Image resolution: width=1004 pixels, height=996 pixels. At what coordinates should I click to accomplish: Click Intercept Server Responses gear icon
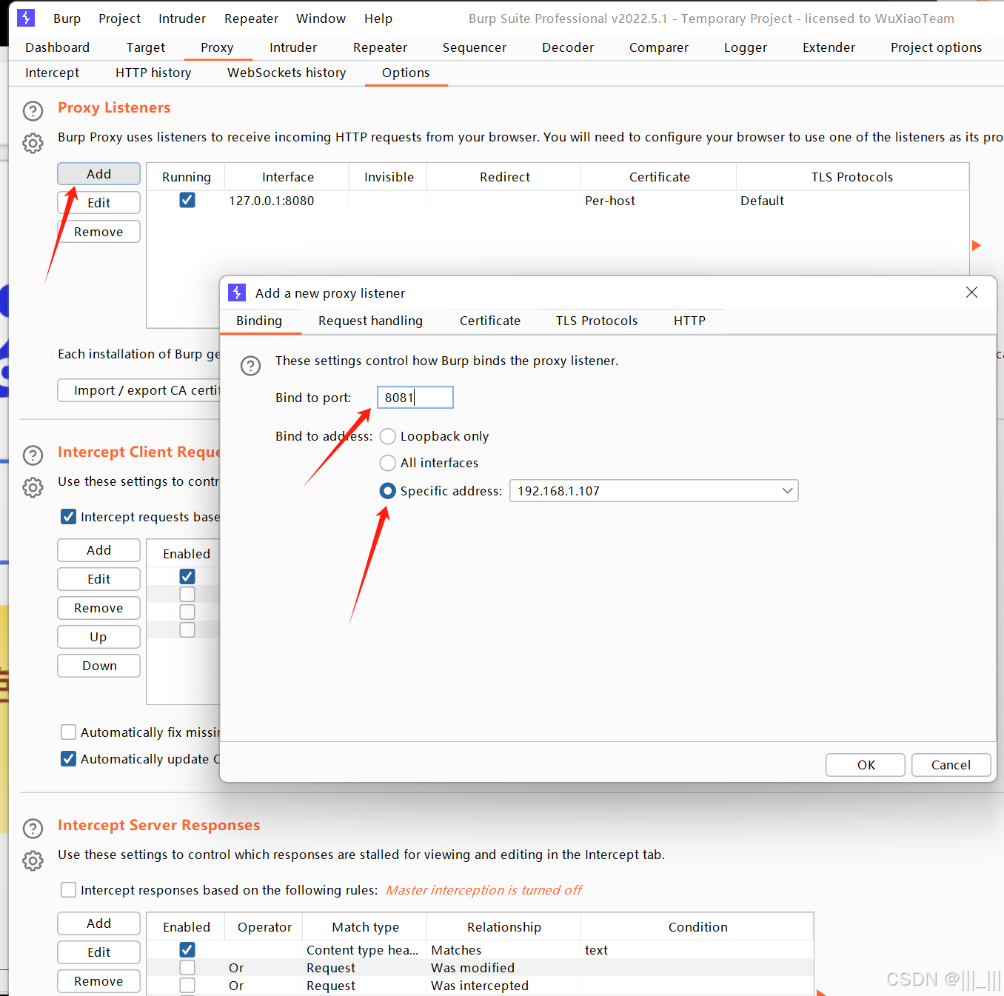click(33, 860)
